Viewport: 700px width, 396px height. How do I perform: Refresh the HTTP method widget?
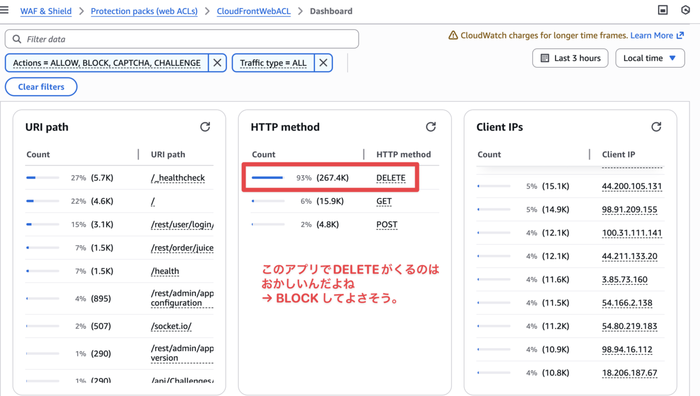(x=431, y=127)
